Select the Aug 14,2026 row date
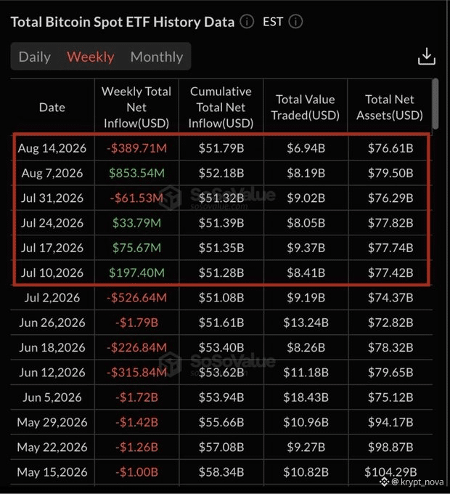This screenshot has height=494, width=450. coord(52,148)
